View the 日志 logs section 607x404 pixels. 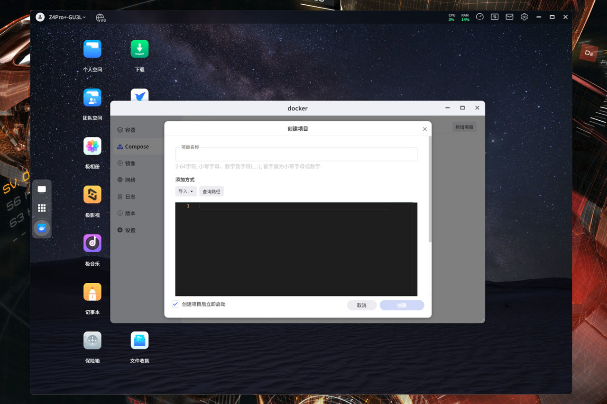click(130, 197)
